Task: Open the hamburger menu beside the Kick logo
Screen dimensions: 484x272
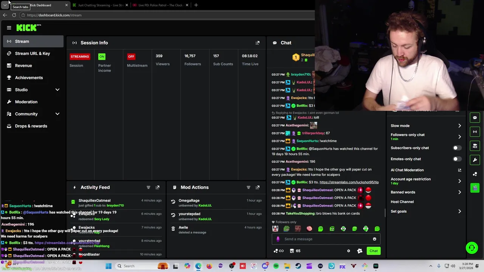Action: [x=9, y=28]
